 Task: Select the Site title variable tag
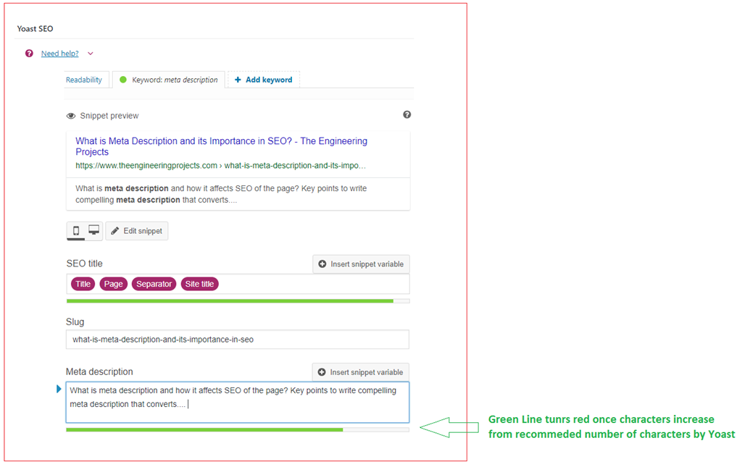199,284
